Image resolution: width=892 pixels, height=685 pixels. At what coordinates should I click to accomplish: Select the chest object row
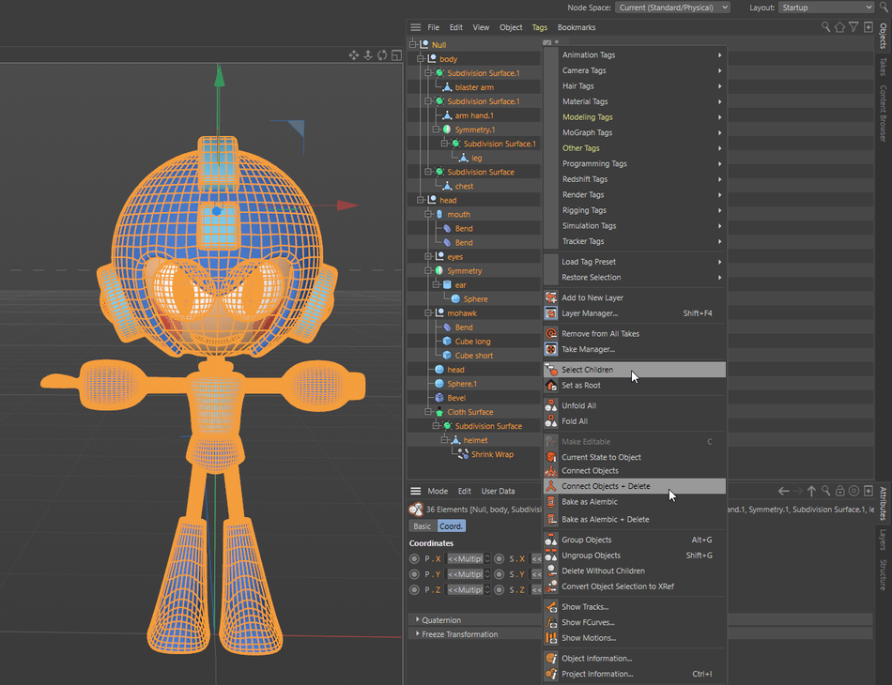coord(473,186)
